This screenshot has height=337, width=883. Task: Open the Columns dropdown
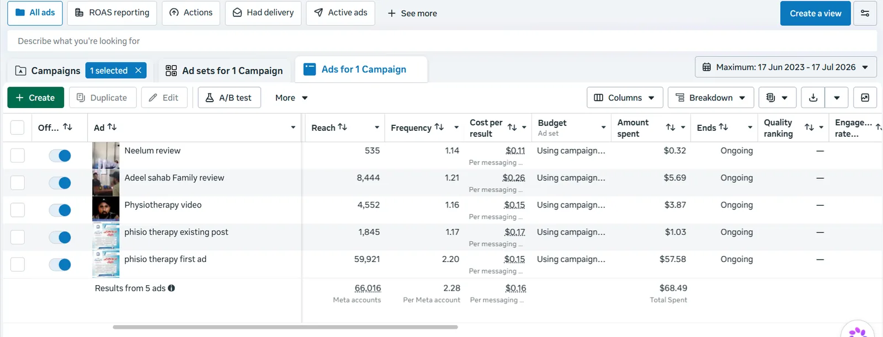point(625,98)
